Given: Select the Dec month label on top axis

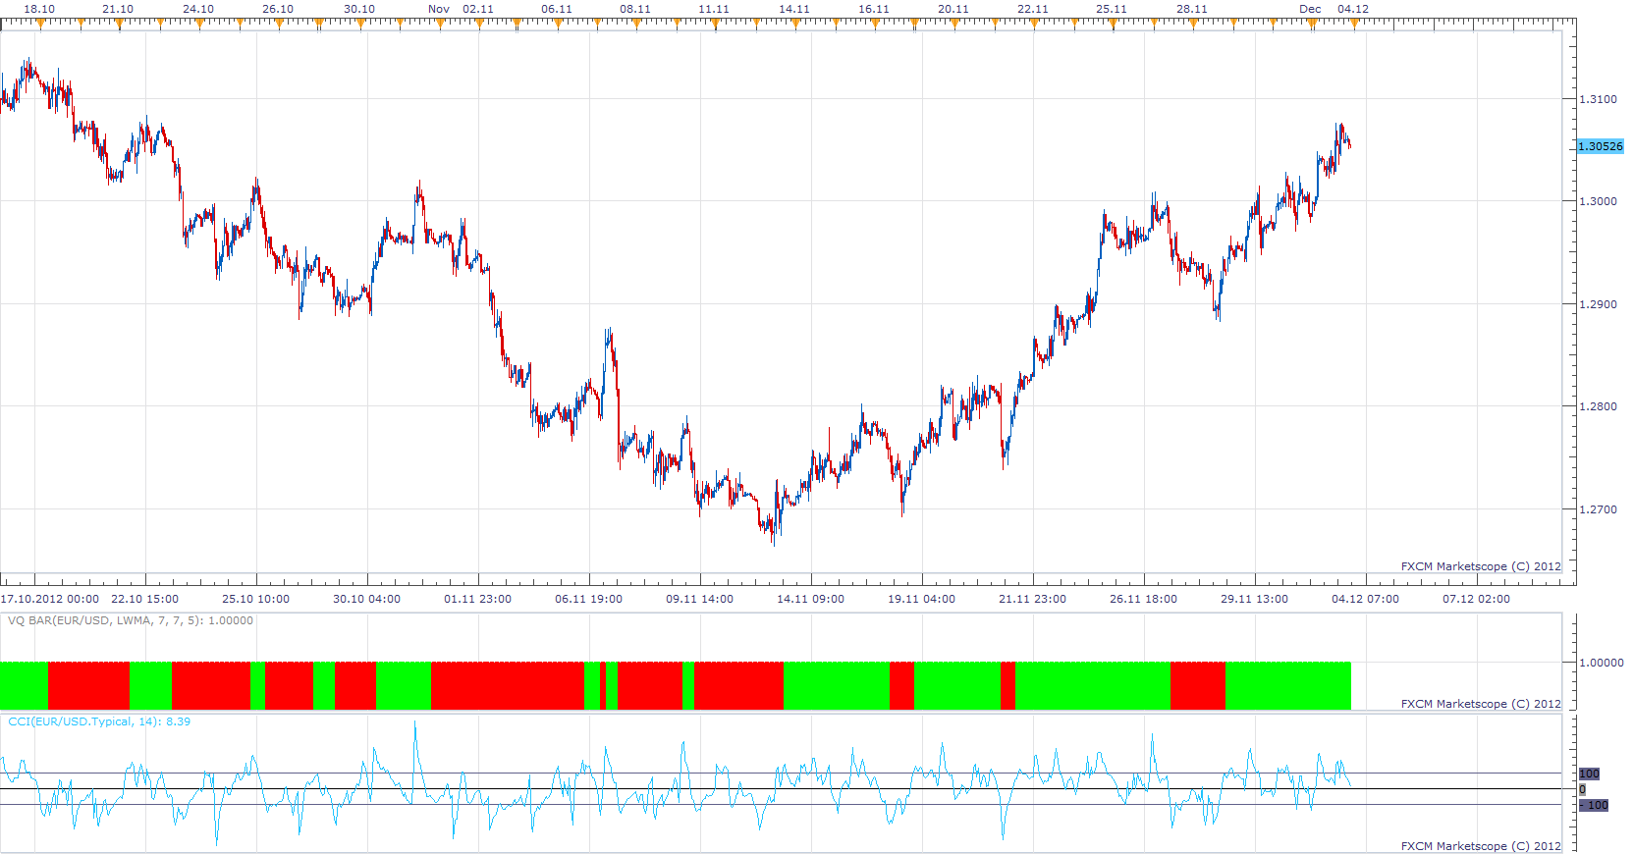Looking at the screenshot, I should [x=1310, y=9].
